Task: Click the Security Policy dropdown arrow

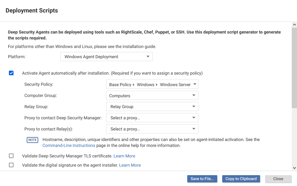Action: pos(195,84)
